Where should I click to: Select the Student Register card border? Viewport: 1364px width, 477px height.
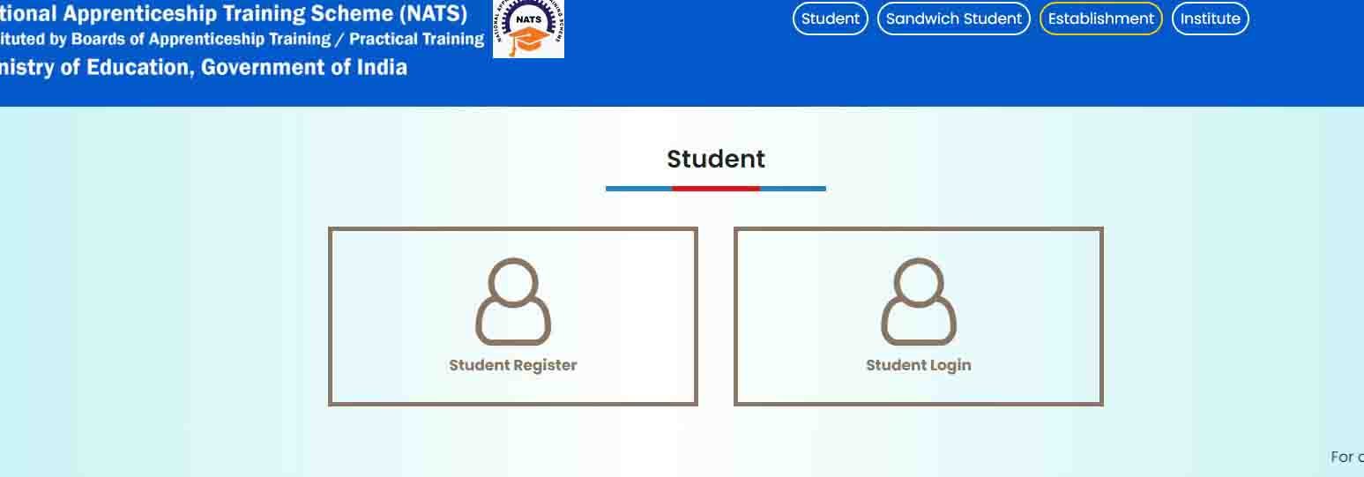click(513, 317)
